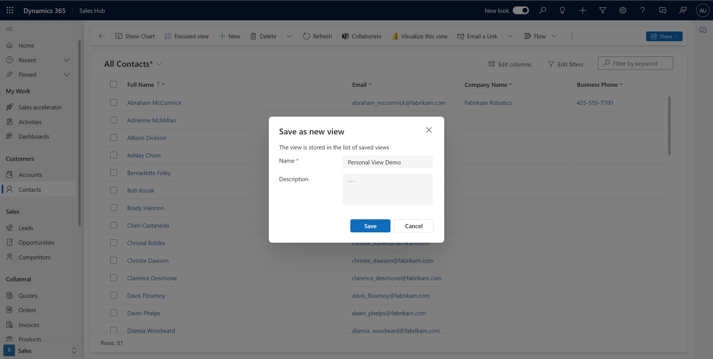Open the Email column menu
This screenshot has height=359, width=713.
(370, 84)
